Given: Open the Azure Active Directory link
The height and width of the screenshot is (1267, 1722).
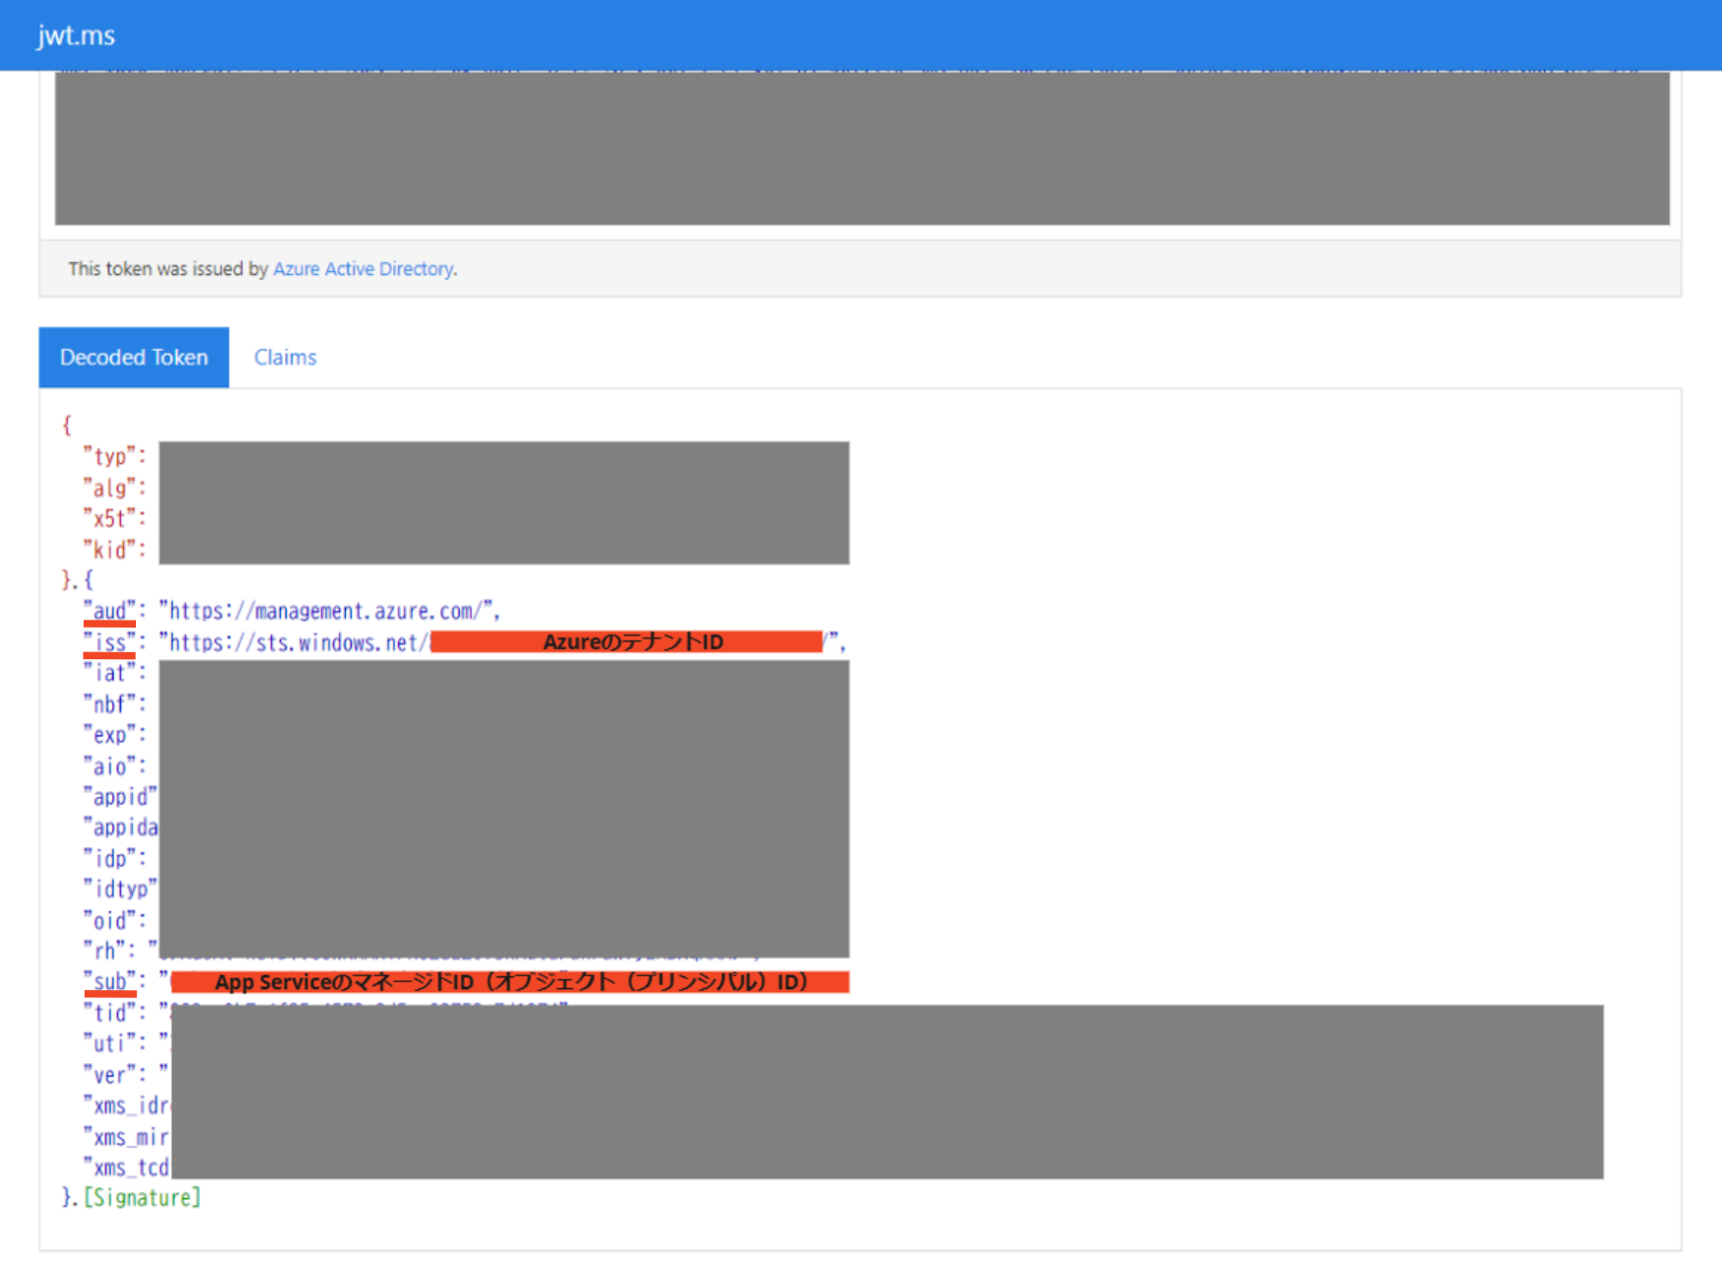Looking at the screenshot, I should [363, 269].
